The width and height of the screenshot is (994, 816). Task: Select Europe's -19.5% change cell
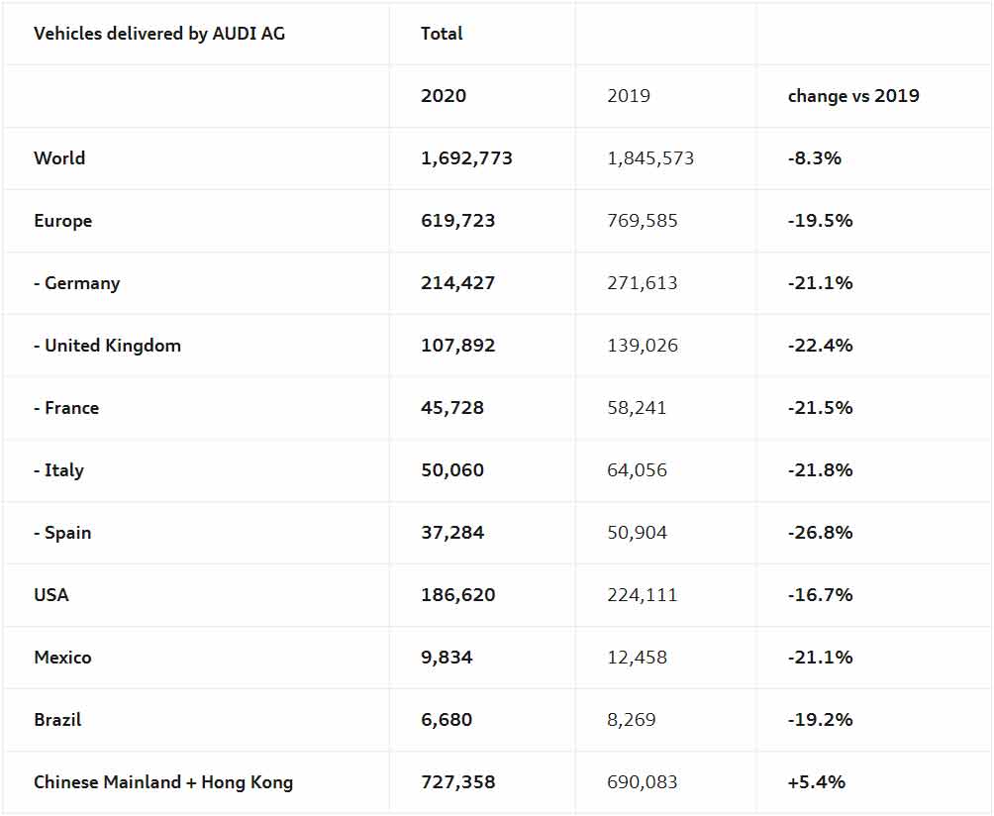[x=820, y=221]
